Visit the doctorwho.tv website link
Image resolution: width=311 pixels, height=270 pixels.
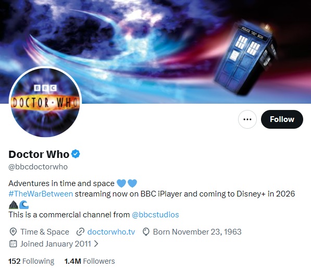point(111,232)
